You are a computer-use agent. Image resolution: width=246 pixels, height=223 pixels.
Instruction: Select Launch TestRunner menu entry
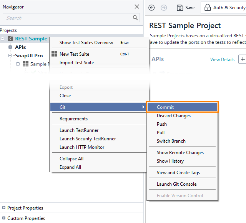click(x=99, y=130)
